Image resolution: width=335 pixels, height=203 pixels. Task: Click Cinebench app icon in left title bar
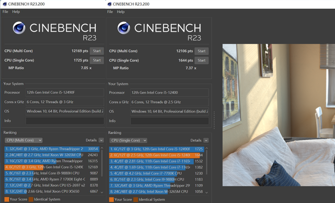tap(5, 4)
